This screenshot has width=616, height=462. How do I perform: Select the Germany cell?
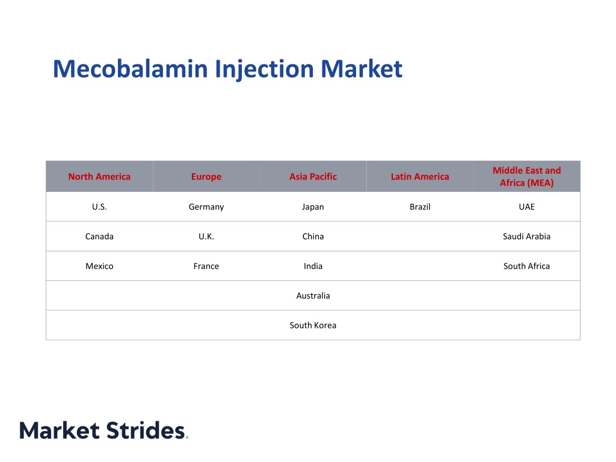coord(206,207)
